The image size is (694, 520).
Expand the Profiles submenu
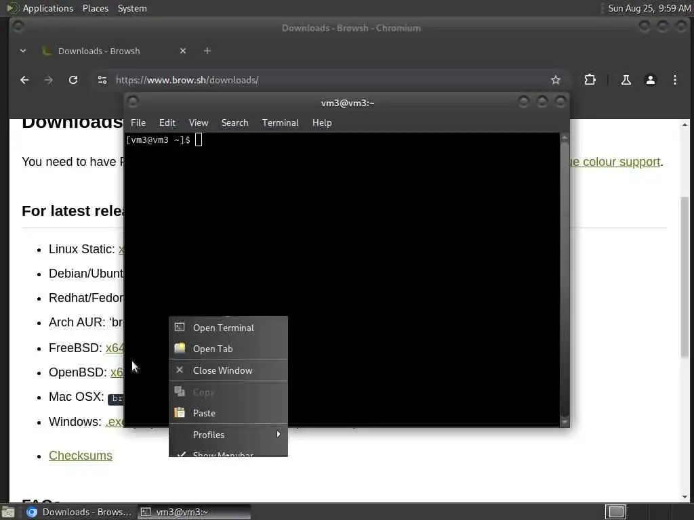pos(228,435)
